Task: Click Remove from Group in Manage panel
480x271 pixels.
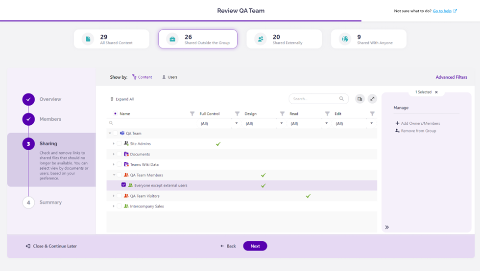Action: click(x=415, y=131)
